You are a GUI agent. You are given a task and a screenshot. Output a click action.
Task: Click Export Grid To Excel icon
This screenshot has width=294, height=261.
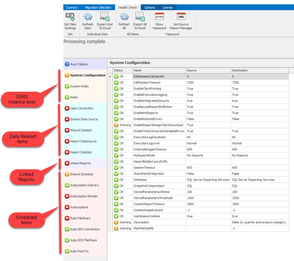[105, 16]
